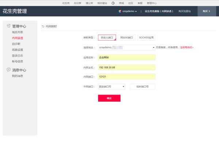Go to 登录日志 in the sidebar
This screenshot has width=219, height=146.
click(18, 55)
